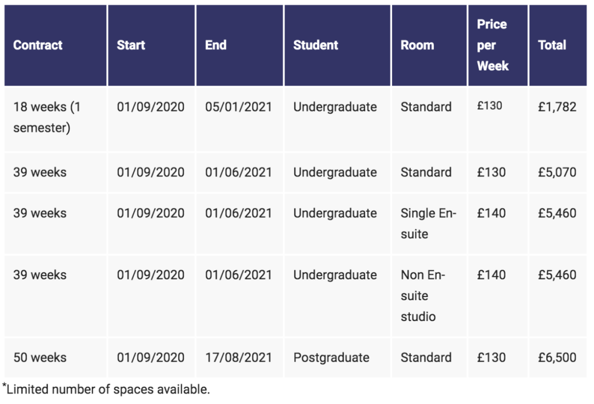Click the Total column header

(552, 45)
